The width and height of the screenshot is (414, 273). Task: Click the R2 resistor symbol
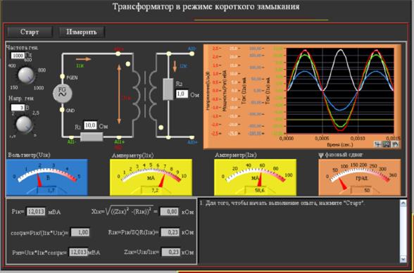pyautogui.click(x=168, y=89)
